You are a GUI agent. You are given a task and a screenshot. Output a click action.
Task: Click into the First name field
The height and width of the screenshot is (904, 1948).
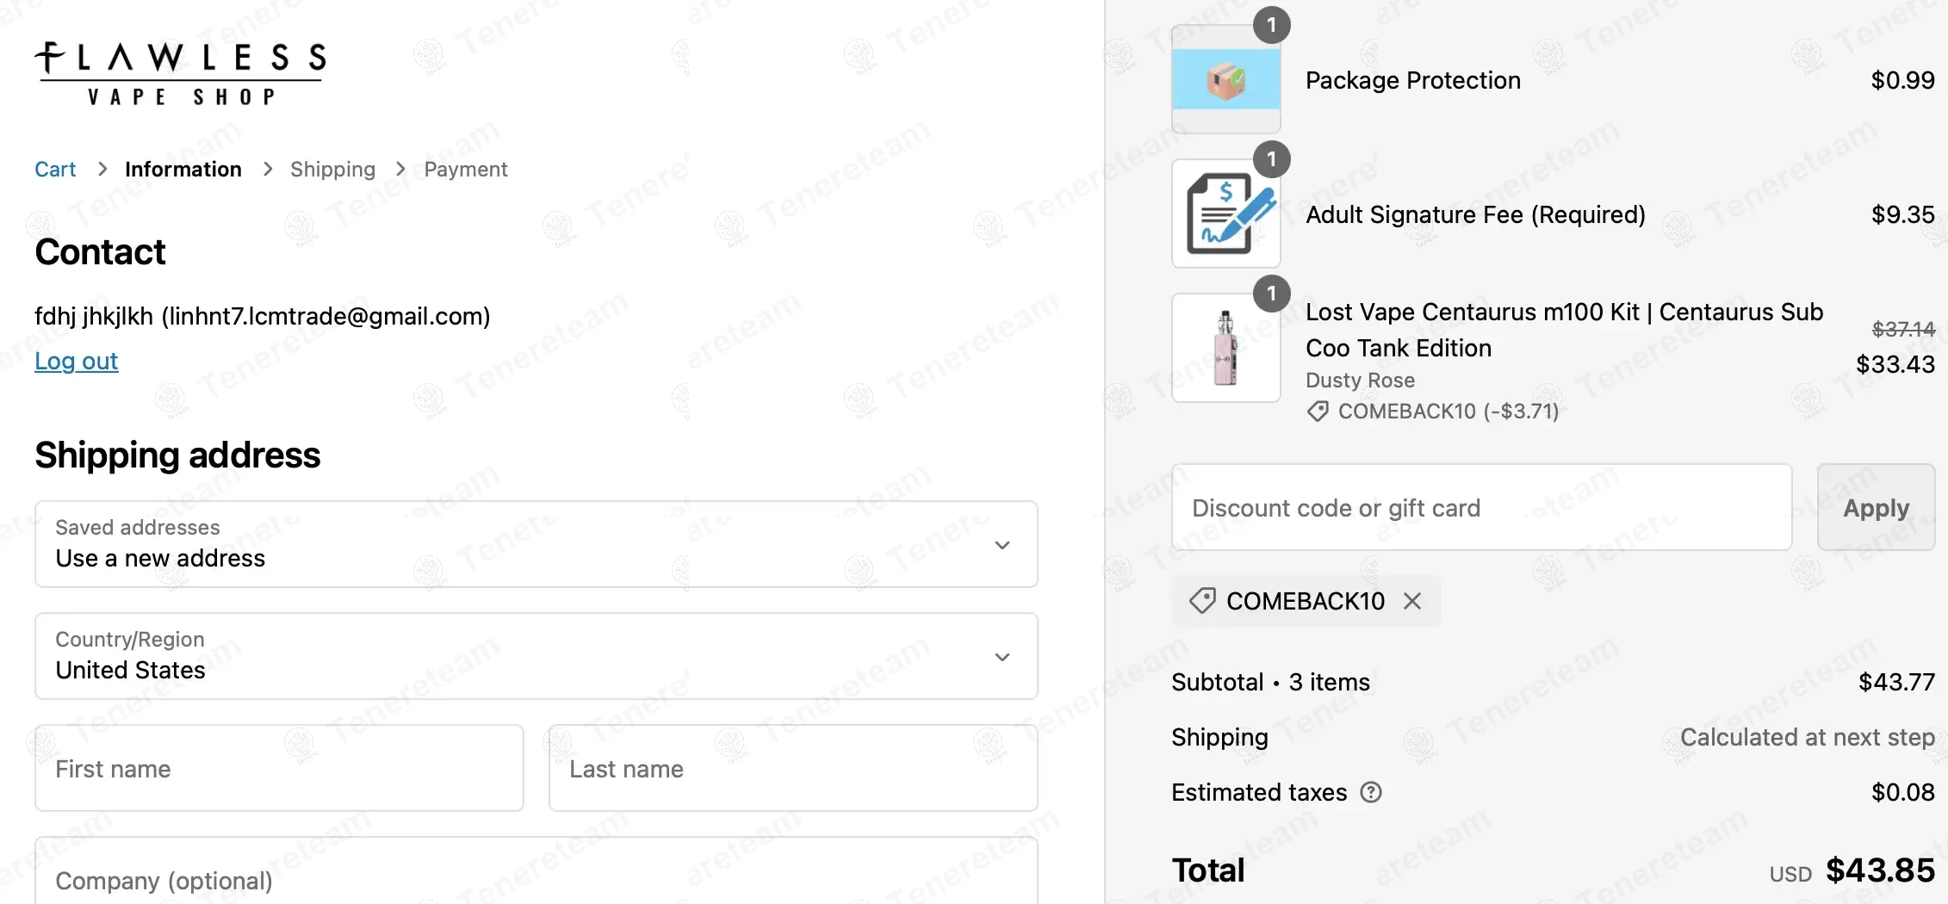279,768
